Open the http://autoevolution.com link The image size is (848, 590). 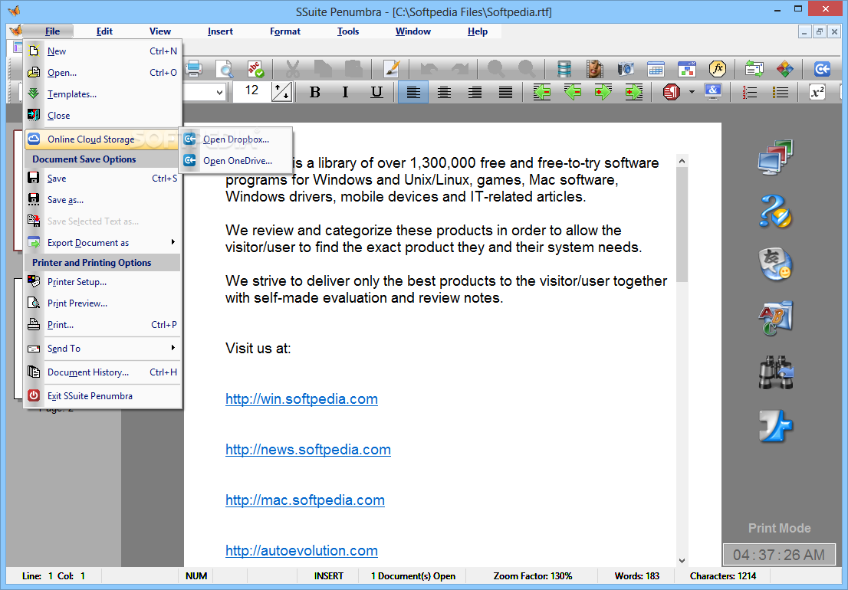[301, 551]
